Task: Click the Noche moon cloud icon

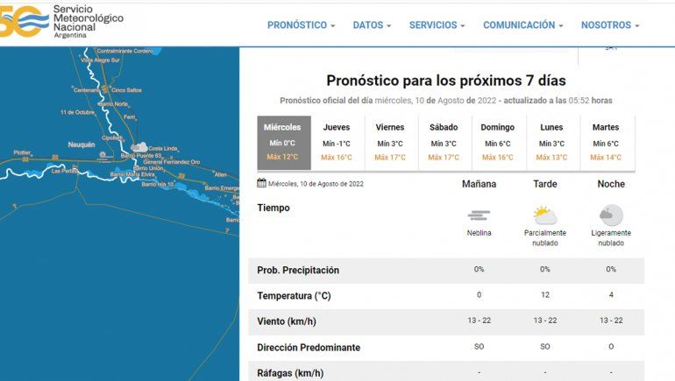Action: pos(611,215)
